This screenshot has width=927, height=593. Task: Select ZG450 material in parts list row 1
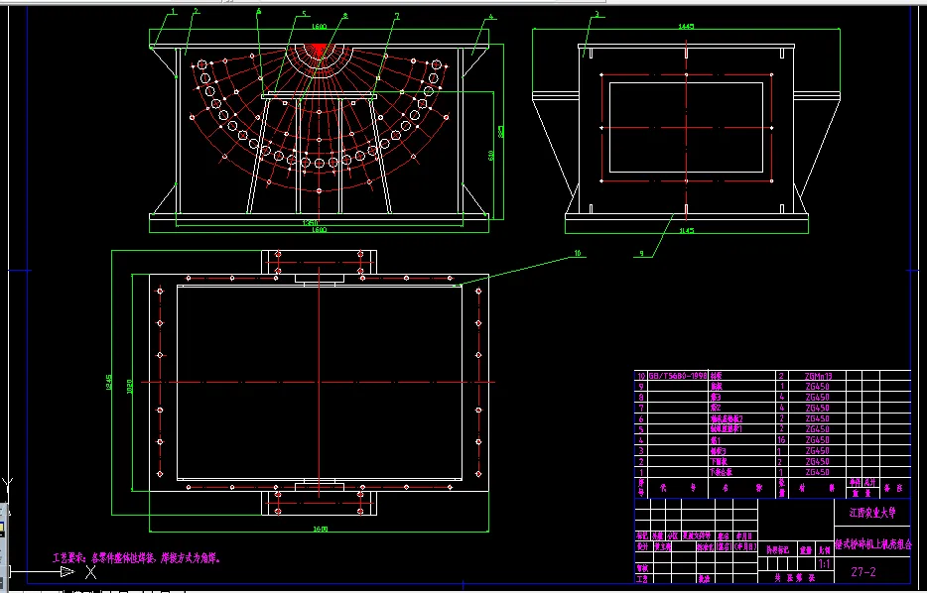coord(817,472)
